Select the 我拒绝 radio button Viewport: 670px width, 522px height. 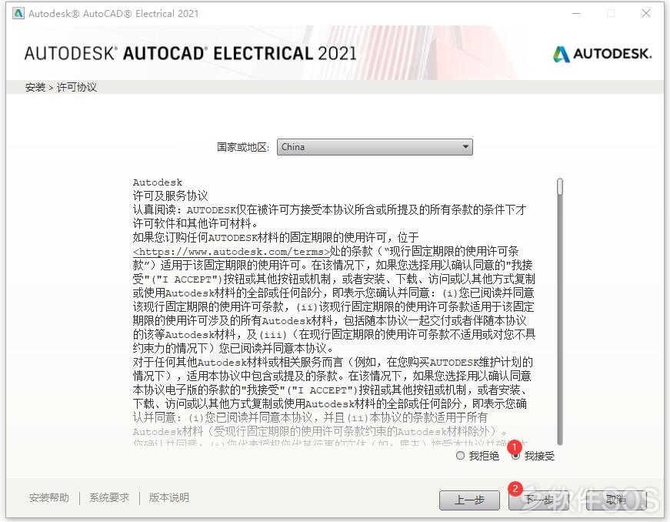(460, 456)
